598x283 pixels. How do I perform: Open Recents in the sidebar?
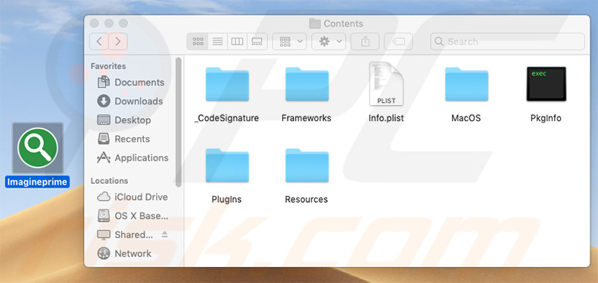pyautogui.click(x=123, y=138)
